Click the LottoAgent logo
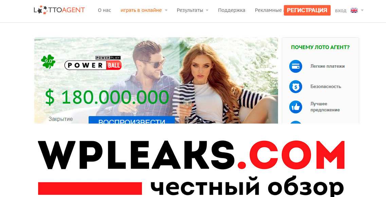 59,10
